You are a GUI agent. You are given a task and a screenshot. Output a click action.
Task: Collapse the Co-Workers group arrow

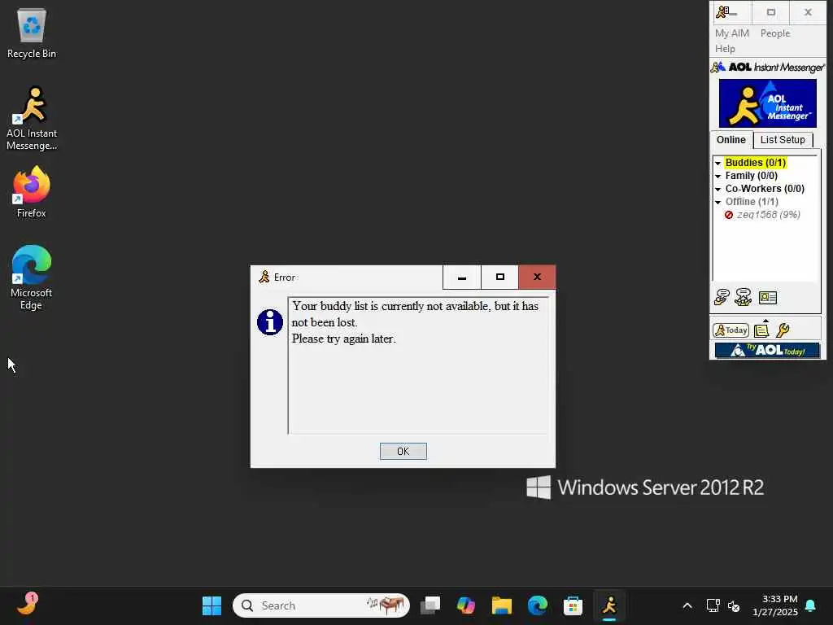pyautogui.click(x=717, y=189)
